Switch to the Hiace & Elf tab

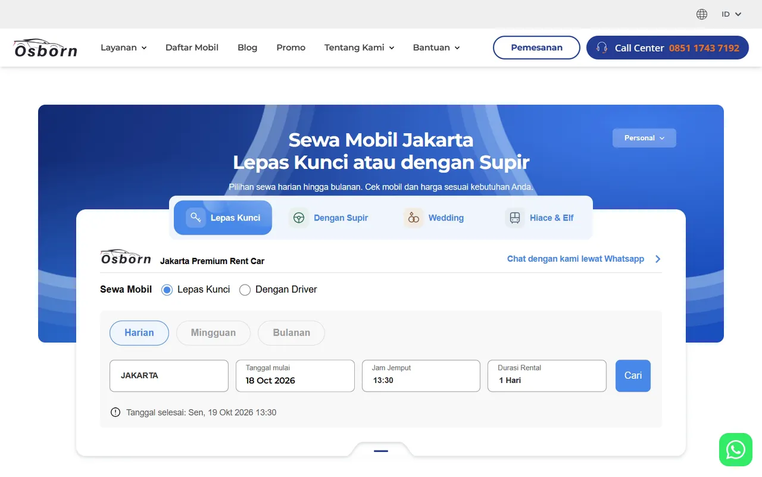(x=540, y=218)
